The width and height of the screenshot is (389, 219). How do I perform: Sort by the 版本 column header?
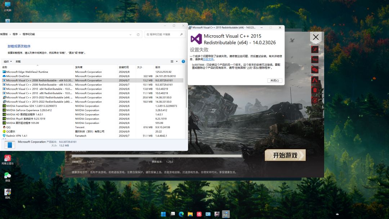pyautogui.click(x=169, y=67)
